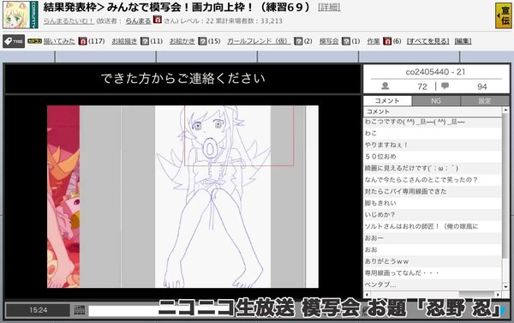This screenshot has width=514, height=323.
Task: Select comment '専用線画ってなんだ・・・'
Action: [433, 273]
